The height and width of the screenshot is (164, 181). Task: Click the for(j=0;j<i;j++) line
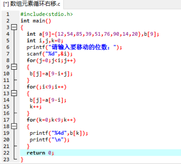pos(51,60)
